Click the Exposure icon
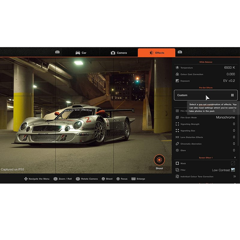The image size is (240, 240). 177,81
